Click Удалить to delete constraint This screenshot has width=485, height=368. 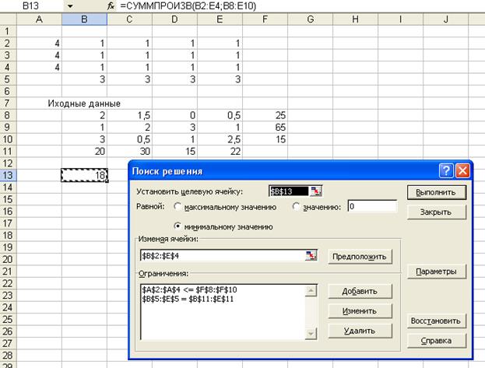tap(360, 331)
